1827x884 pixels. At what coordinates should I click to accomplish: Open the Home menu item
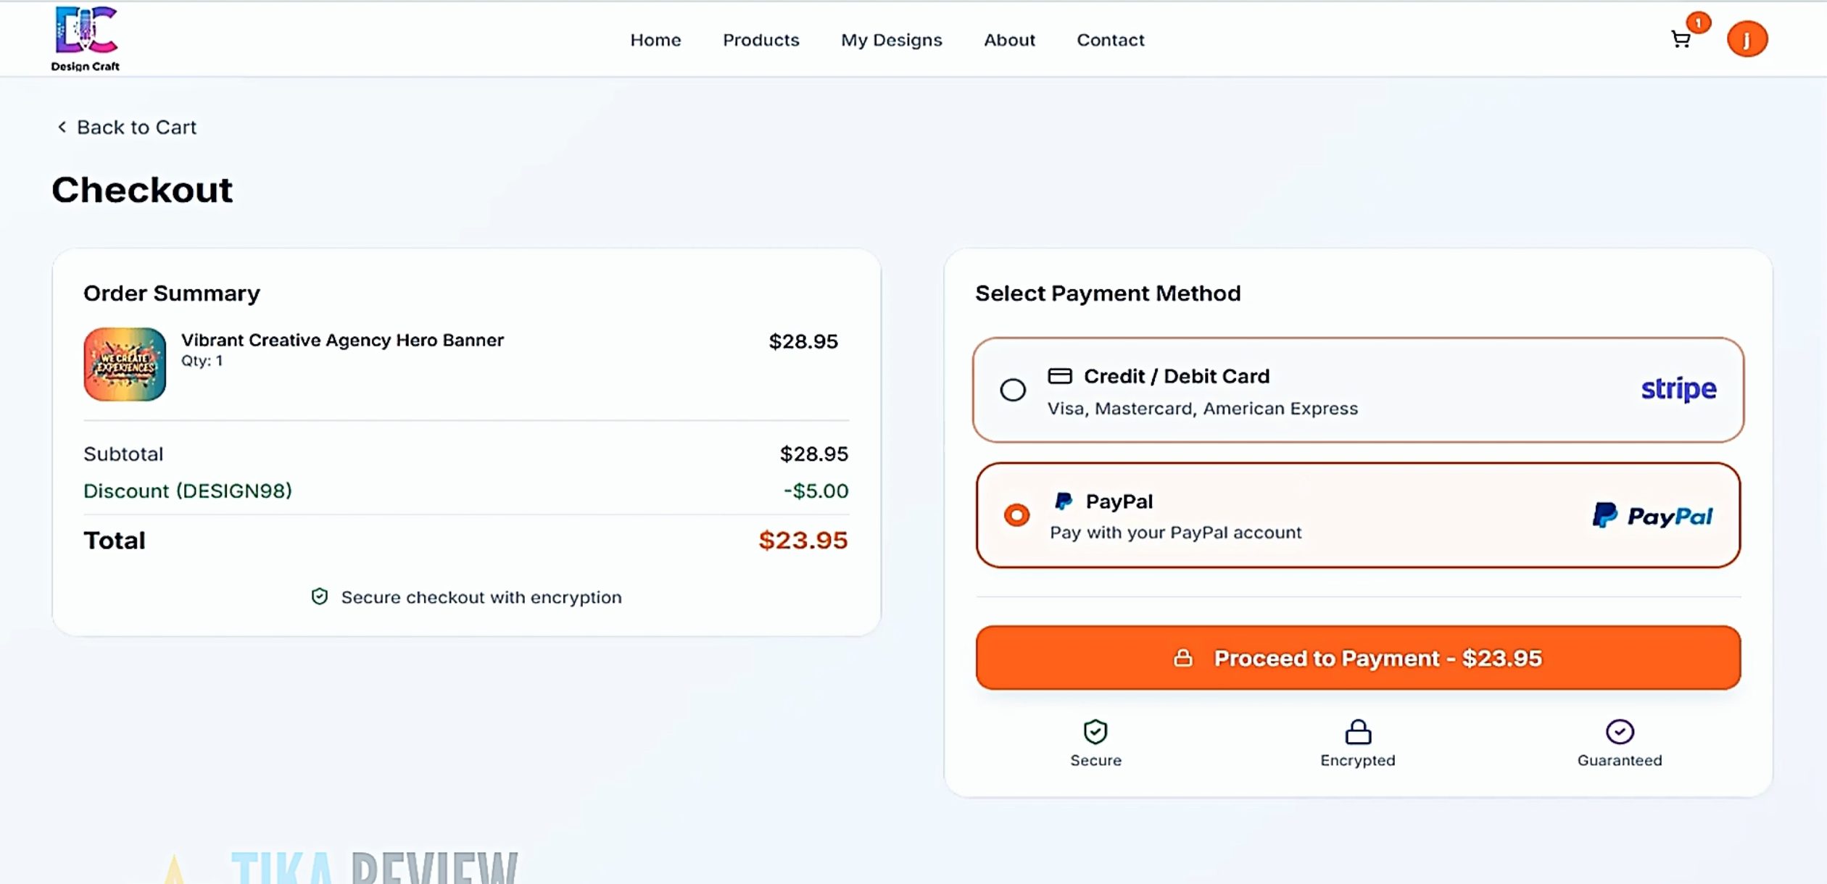[655, 41]
